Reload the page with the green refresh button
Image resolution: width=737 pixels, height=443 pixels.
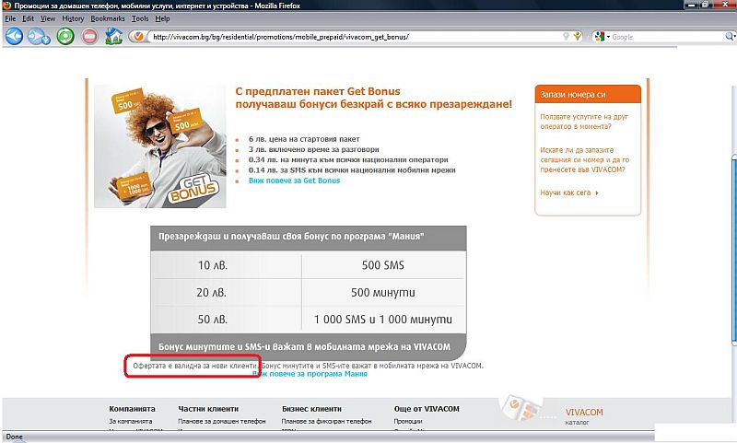[65, 37]
